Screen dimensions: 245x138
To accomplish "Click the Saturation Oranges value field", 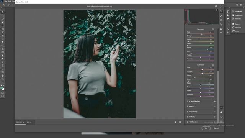I will coord(211,36).
